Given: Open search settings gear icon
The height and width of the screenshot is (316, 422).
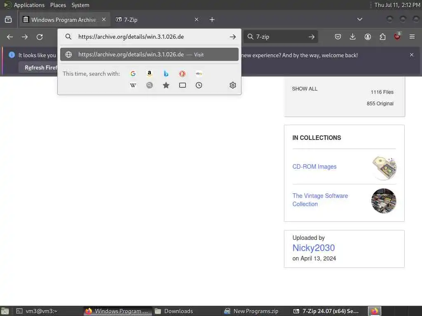Looking at the screenshot, I should click(233, 85).
